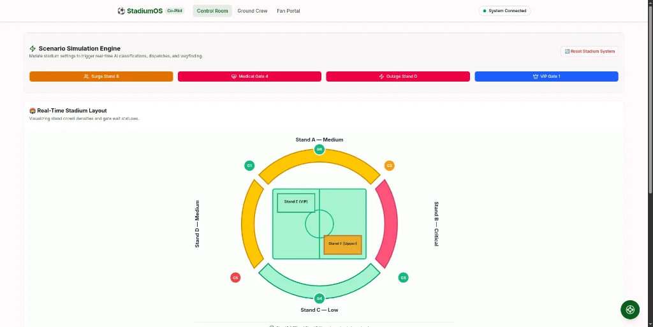Select the Stand E (VIP) box
The width and height of the screenshot is (653, 327).
click(296, 203)
